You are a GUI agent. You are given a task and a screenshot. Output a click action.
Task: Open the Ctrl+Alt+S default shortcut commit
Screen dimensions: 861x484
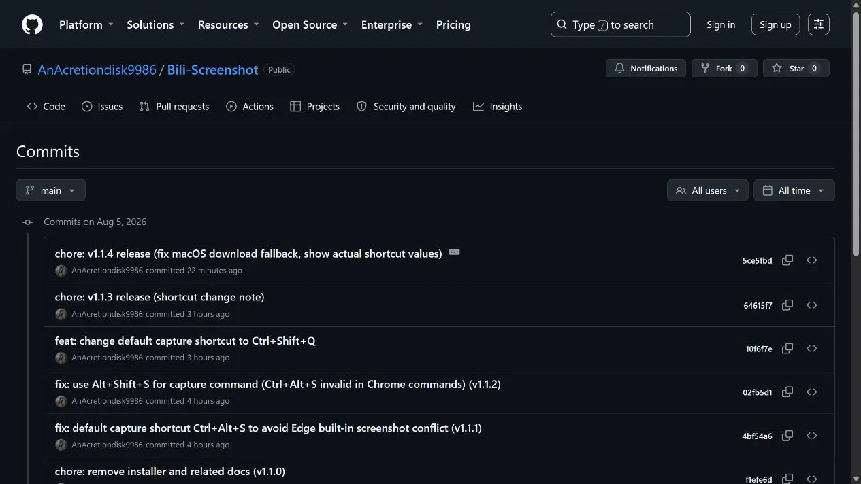(268, 428)
